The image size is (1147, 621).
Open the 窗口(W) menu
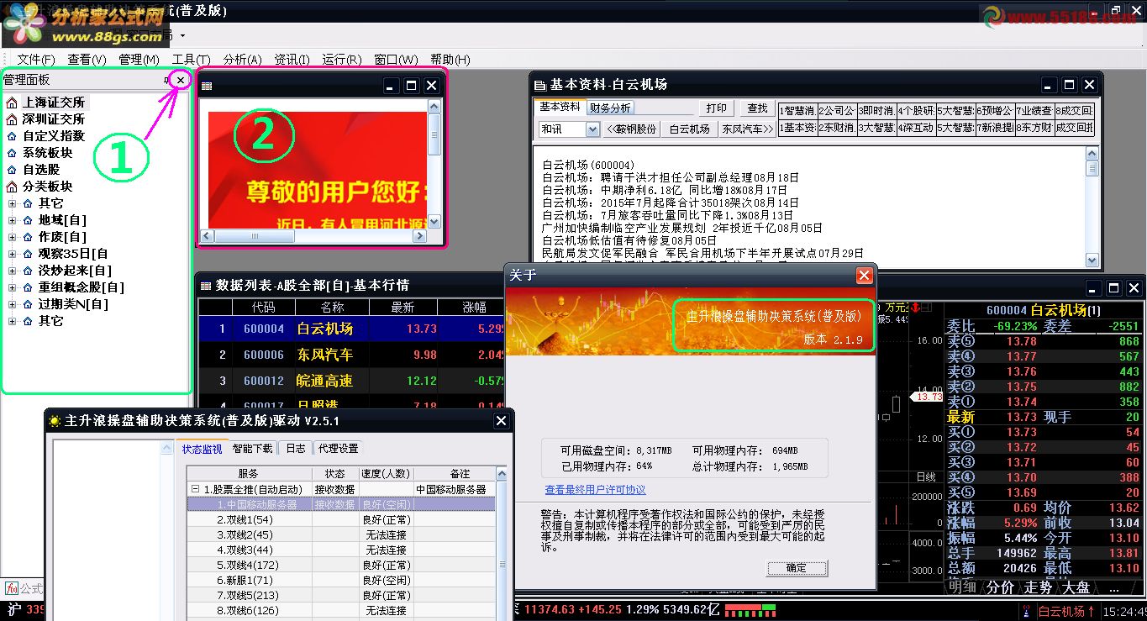[396, 60]
